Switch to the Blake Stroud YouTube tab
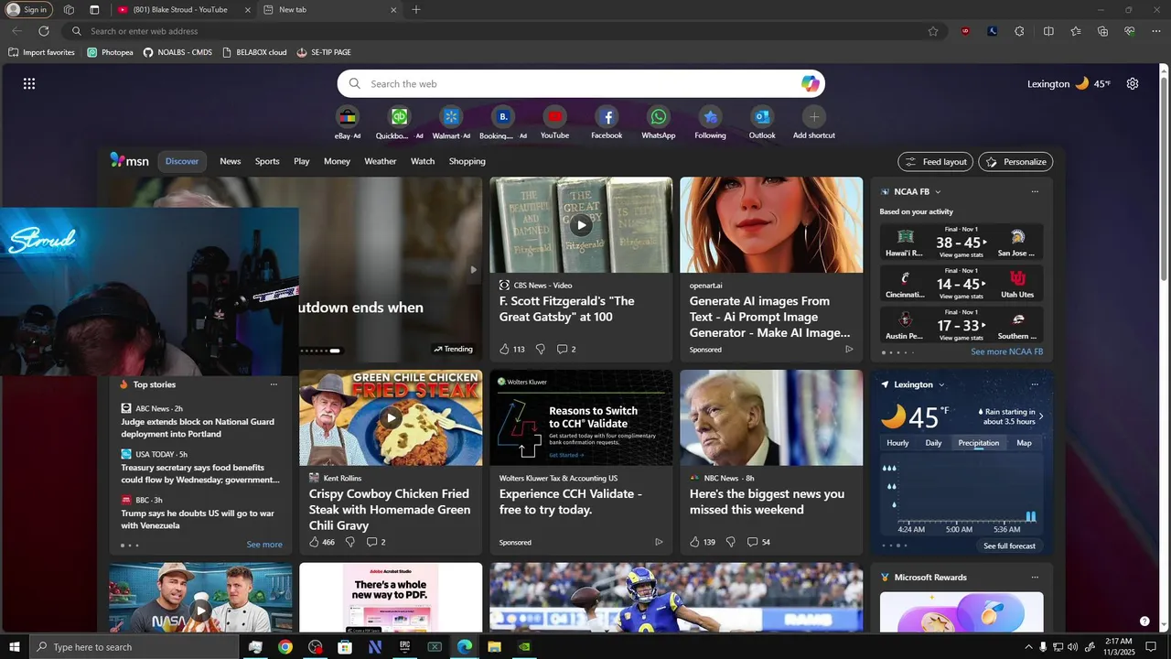 coord(183,9)
